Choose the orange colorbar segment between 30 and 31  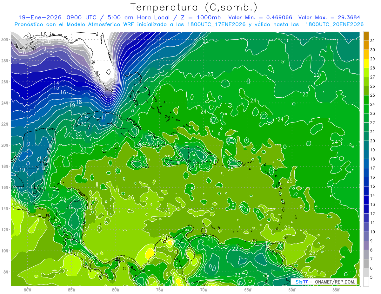tap(366, 45)
